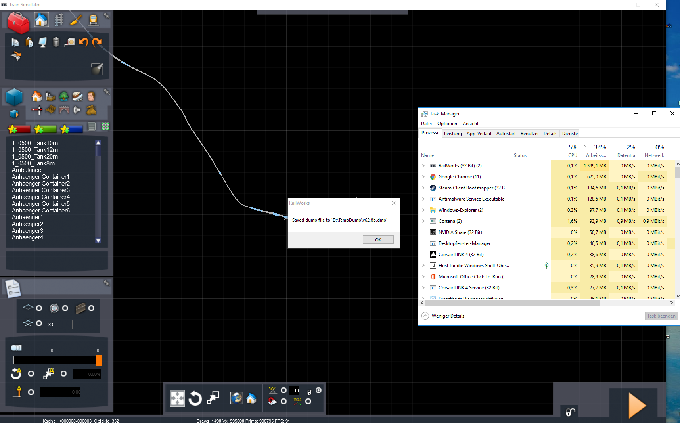Select the track Linear Object Tools icon

tap(59, 20)
